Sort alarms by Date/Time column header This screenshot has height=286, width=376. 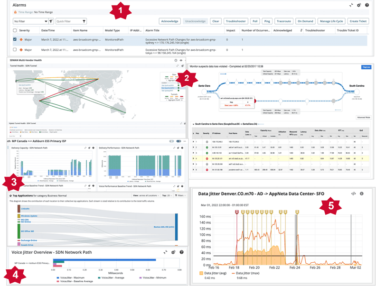tap(50, 30)
